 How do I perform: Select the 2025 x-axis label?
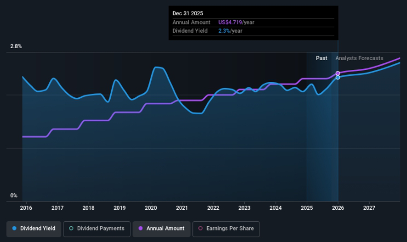307,208
